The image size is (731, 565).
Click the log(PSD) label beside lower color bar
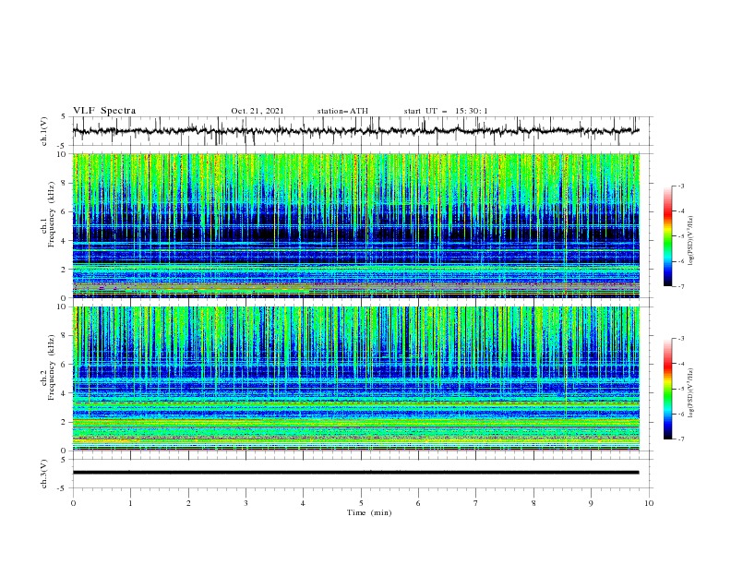[691, 392]
